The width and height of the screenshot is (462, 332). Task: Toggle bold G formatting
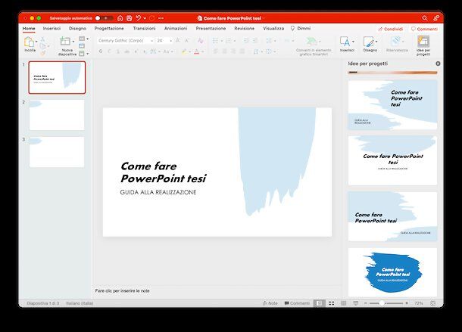101,51
